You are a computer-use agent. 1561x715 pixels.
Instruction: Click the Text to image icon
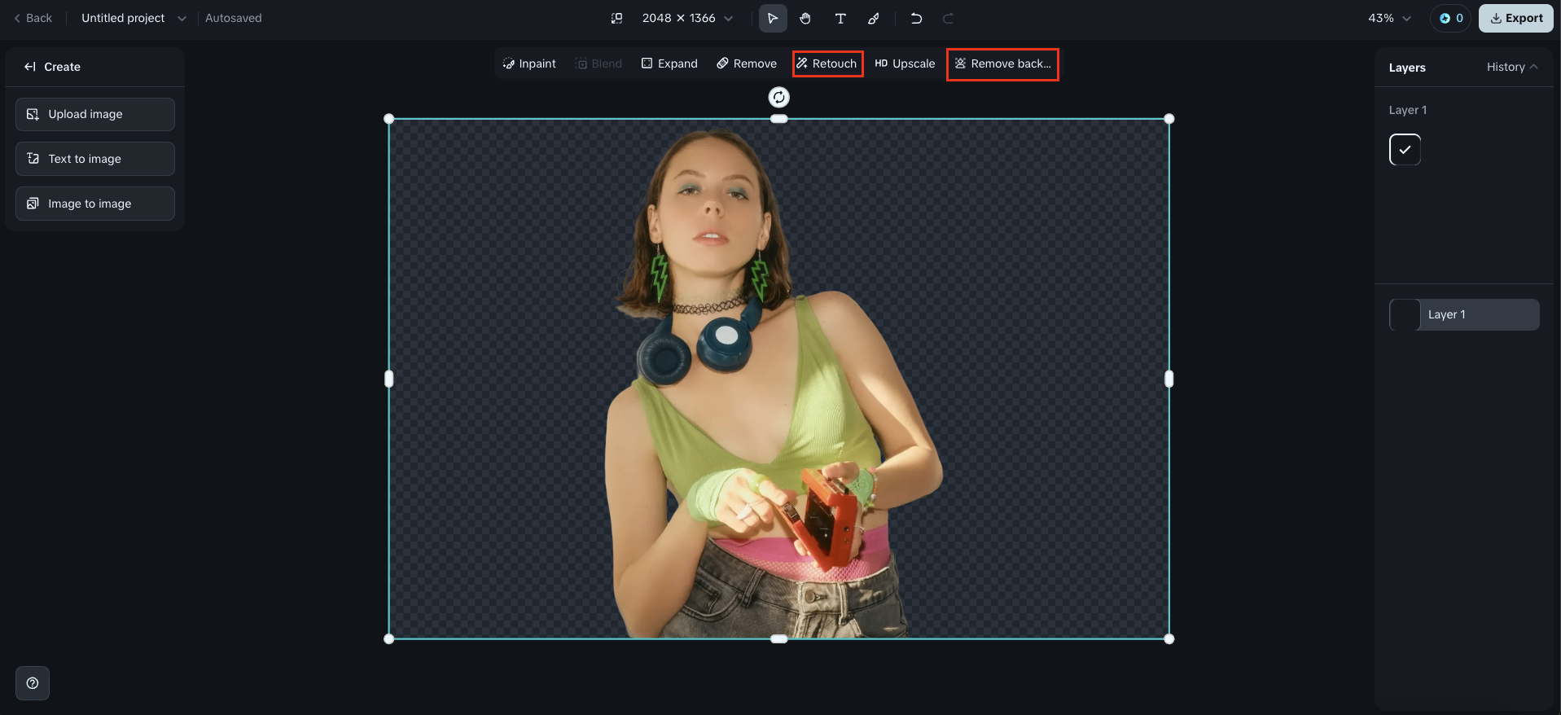point(33,159)
